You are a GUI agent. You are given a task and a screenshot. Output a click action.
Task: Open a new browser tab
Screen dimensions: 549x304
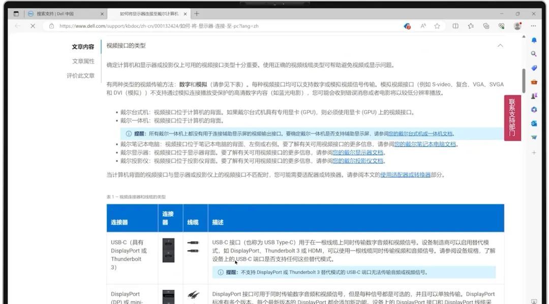196,14
